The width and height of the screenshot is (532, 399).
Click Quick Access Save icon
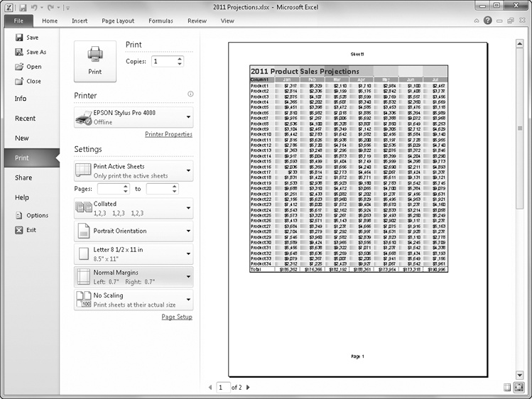pos(23,8)
